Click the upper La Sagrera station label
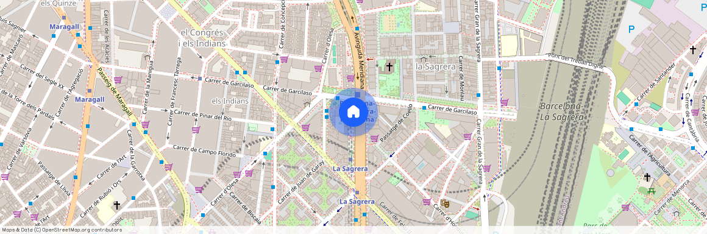The image size is (707, 234). pyautogui.click(x=350, y=168)
